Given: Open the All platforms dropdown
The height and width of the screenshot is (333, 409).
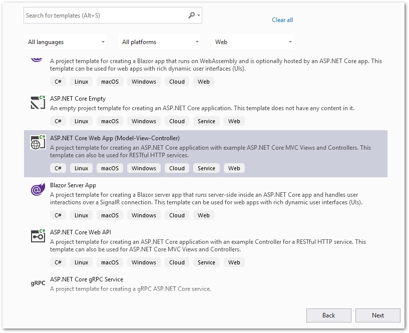Looking at the screenshot, I should pyautogui.click(x=160, y=42).
